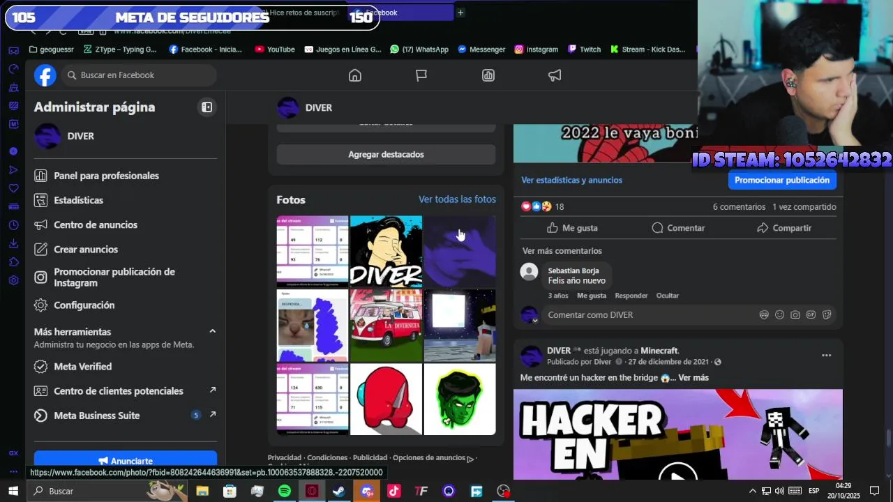
Task: Open the Minecraft post options menu (three dots)
Action: tap(827, 356)
